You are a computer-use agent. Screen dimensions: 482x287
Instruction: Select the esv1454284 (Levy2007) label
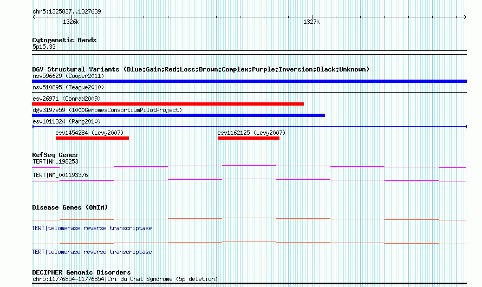[89, 133]
